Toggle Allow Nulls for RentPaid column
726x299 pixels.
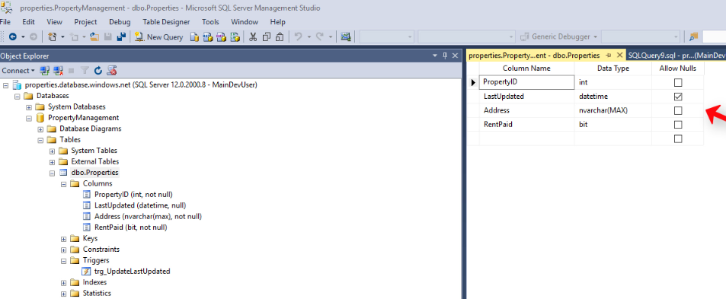coord(678,125)
